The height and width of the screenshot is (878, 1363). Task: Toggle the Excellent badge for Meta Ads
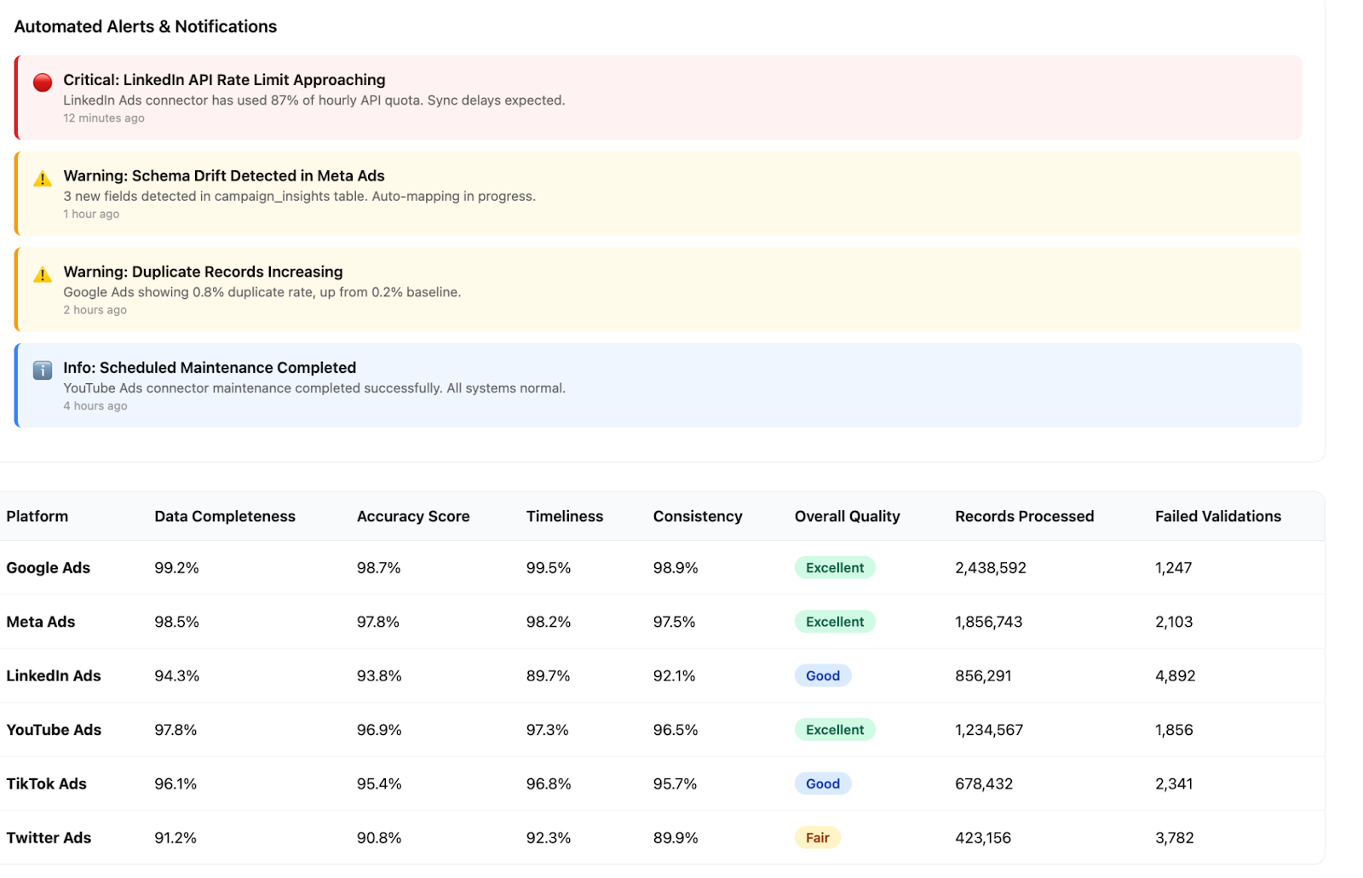(834, 622)
